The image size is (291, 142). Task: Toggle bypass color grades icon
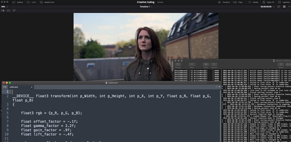pyautogui.click(x=278, y=7)
